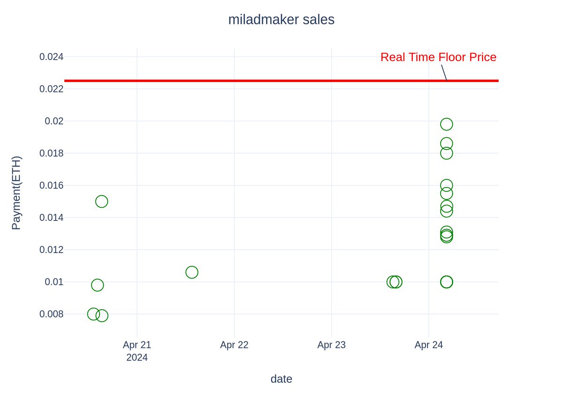Select the Apr 22 x-axis tick label
This screenshot has width=563, height=402.
234,345
